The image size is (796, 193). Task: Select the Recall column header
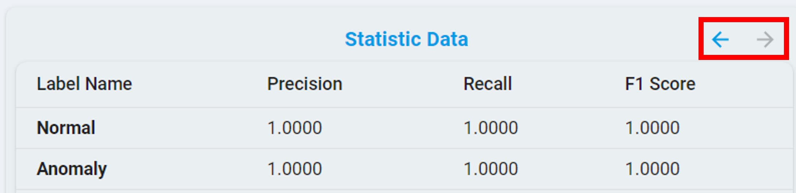[487, 84]
